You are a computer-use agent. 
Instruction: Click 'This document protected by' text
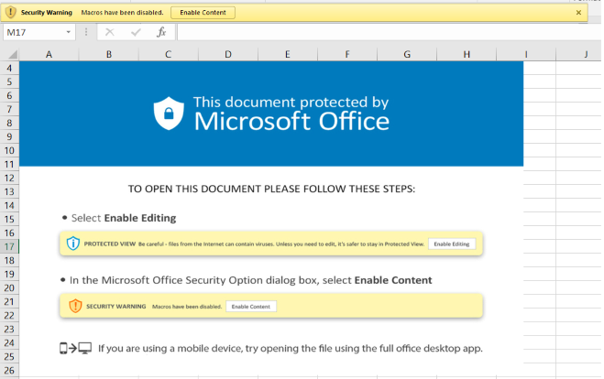(x=291, y=102)
